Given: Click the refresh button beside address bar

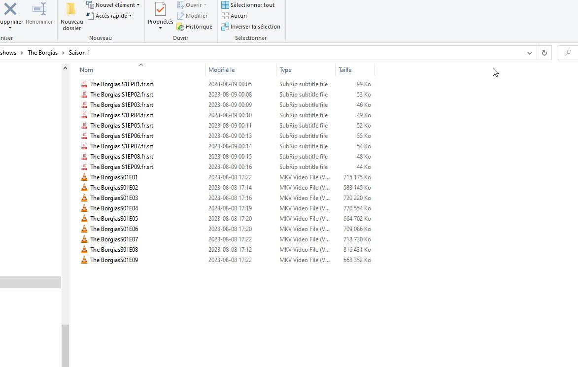Looking at the screenshot, I should (544, 53).
